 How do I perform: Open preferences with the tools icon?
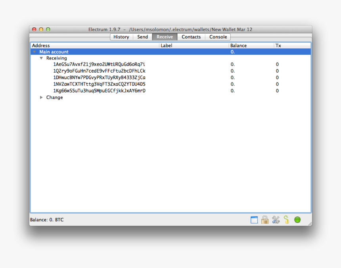point(276,220)
